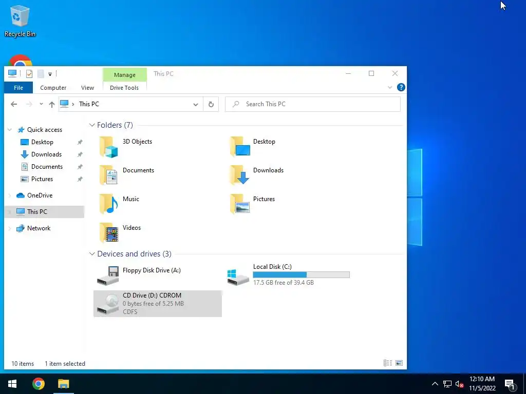Image resolution: width=526 pixels, height=394 pixels.
Task: Select Quick access in navigation pane
Action: click(x=45, y=130)
